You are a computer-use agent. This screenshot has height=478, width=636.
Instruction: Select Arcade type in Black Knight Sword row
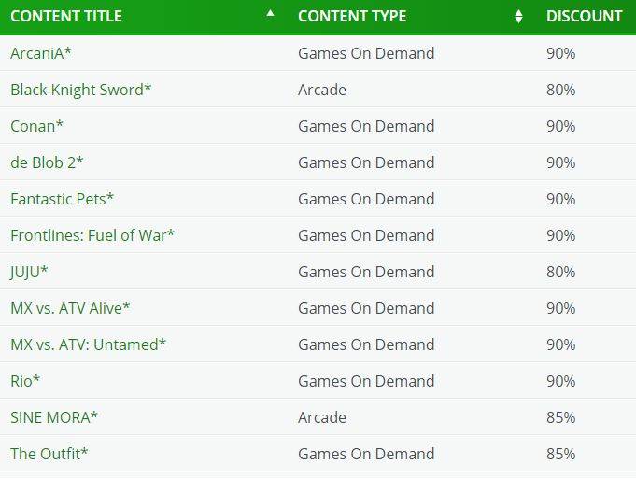tap(322, 90)
